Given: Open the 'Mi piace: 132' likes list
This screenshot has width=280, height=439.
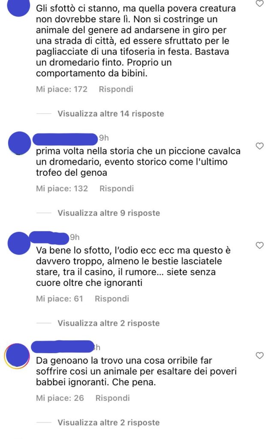Looking at the screenshot, I should tap(62, 189).
